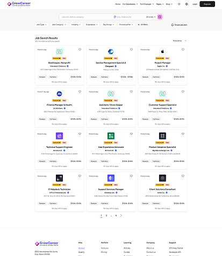222x256 pixels.
Task: Open All filters
Action: (x=143, y=25)
